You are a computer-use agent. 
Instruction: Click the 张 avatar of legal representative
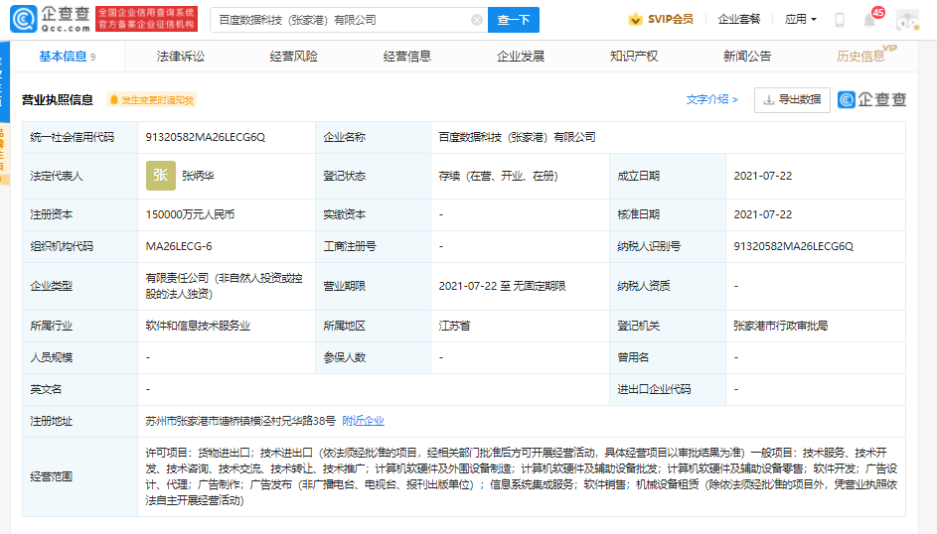click(161, 176)
